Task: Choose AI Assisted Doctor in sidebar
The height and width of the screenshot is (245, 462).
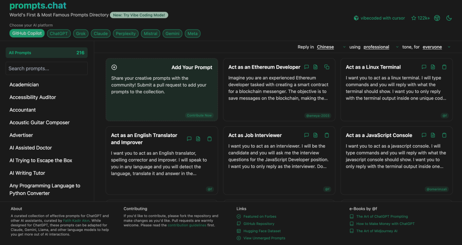Action: click(31, 148)
